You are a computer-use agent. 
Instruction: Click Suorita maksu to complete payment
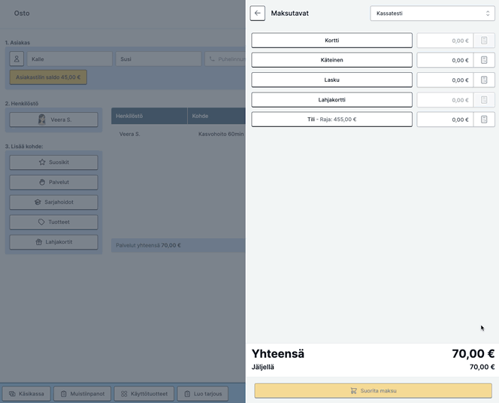pos(373,390)
